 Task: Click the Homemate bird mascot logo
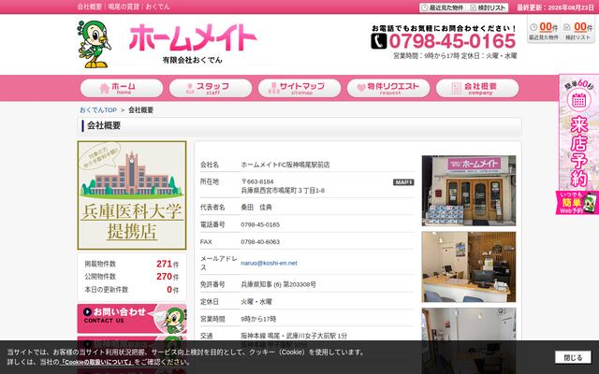pos(95,44)
